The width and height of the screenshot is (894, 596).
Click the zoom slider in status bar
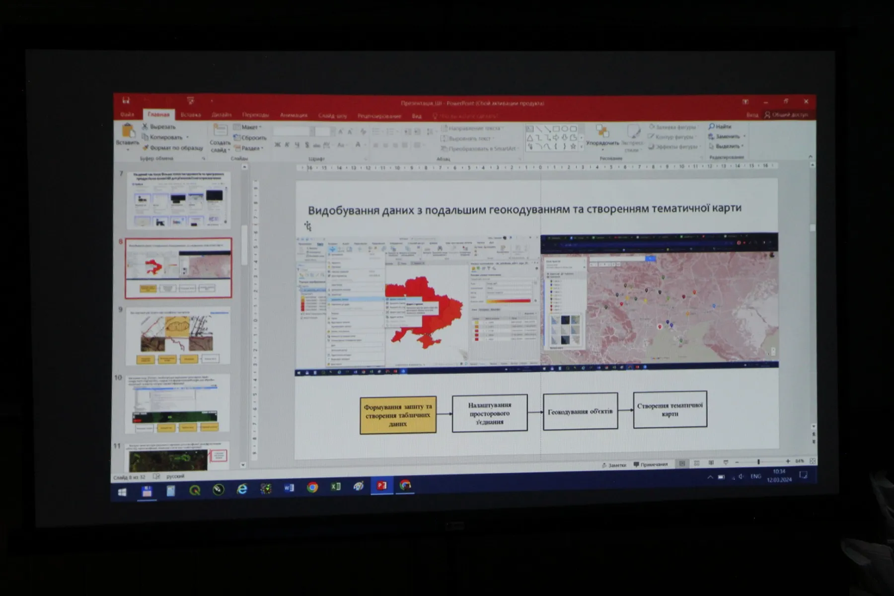[x=758, y=462]
